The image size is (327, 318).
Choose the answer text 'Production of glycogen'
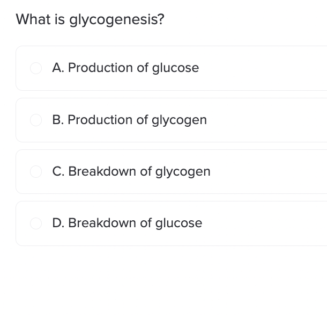point(137,120)
